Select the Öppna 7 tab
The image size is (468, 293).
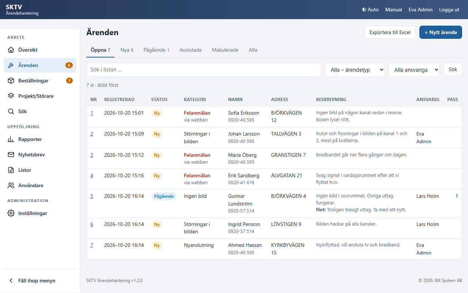[x=100, y=50]
